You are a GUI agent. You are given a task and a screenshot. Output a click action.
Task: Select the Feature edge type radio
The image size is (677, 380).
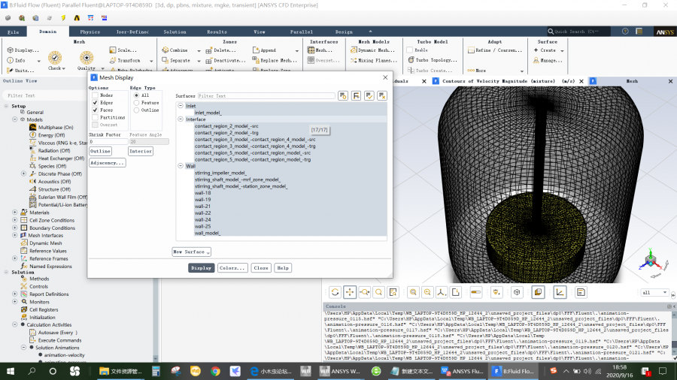click(x=135, y=103)
